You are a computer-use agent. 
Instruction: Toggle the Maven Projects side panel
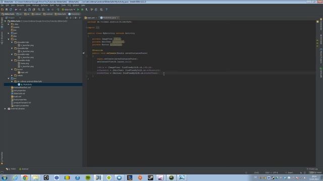coord(321,56)
